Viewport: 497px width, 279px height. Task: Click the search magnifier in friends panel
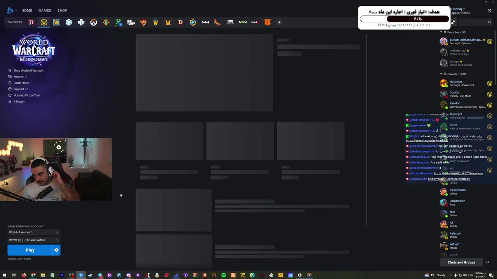coord(489,22)
